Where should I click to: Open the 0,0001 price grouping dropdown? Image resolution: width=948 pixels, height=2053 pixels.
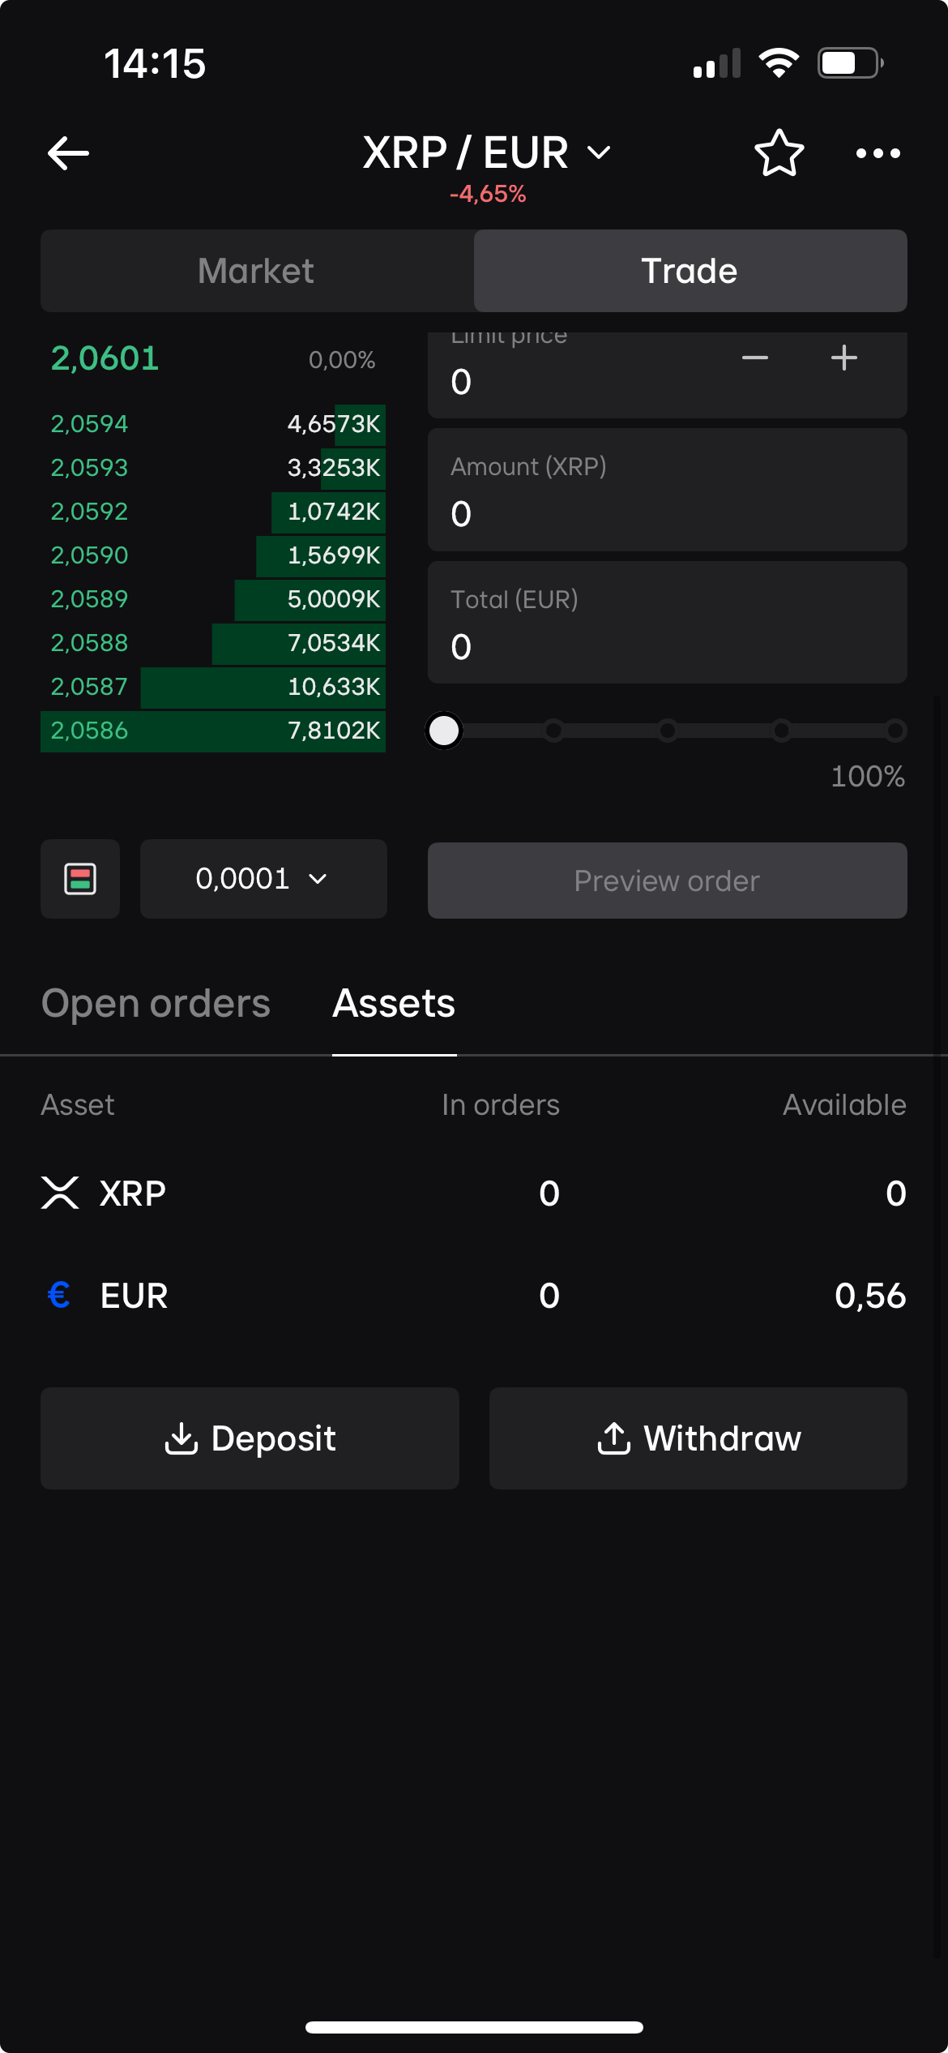coord(263,879)
